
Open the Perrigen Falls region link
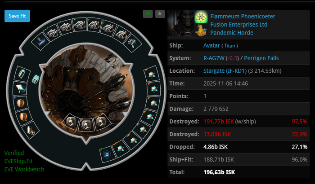coord(261,58)
